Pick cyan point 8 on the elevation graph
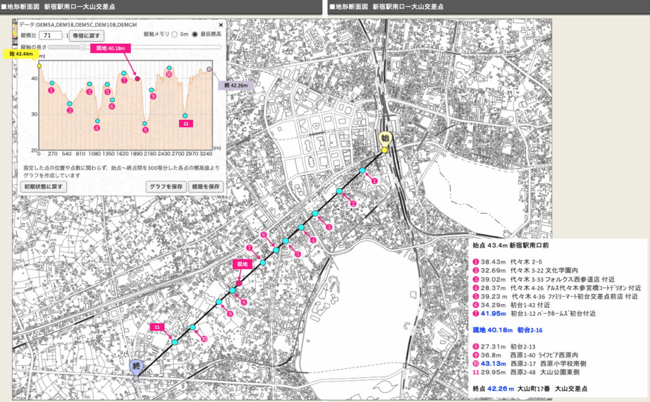The width and height of the screenshot is (650, 402). (145, 124)
